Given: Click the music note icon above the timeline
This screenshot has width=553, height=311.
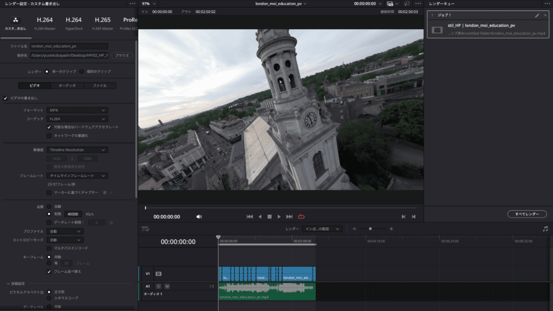Looking at the screenshot, I should point(545,229).
